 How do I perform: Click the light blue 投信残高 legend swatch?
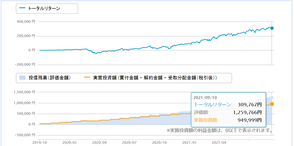[23, 78]
